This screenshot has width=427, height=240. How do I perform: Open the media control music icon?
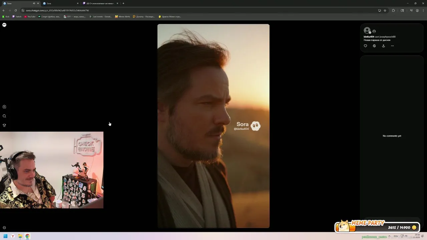pyautogui.click(x=411, y=10)
